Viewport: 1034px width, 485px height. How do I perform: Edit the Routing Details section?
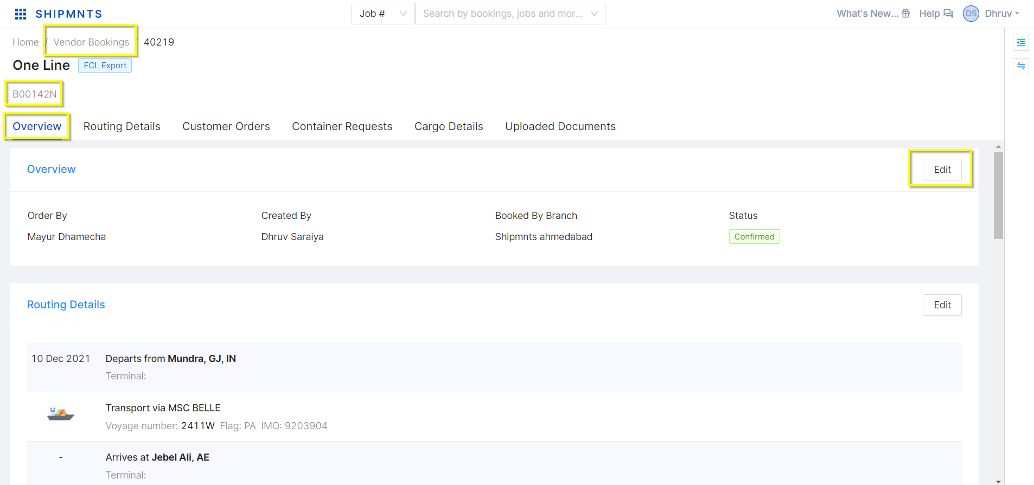942,305
